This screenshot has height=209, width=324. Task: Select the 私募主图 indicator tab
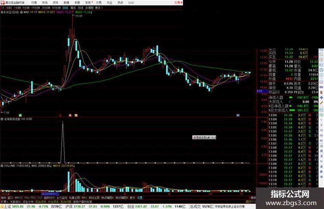pos(74,198)
